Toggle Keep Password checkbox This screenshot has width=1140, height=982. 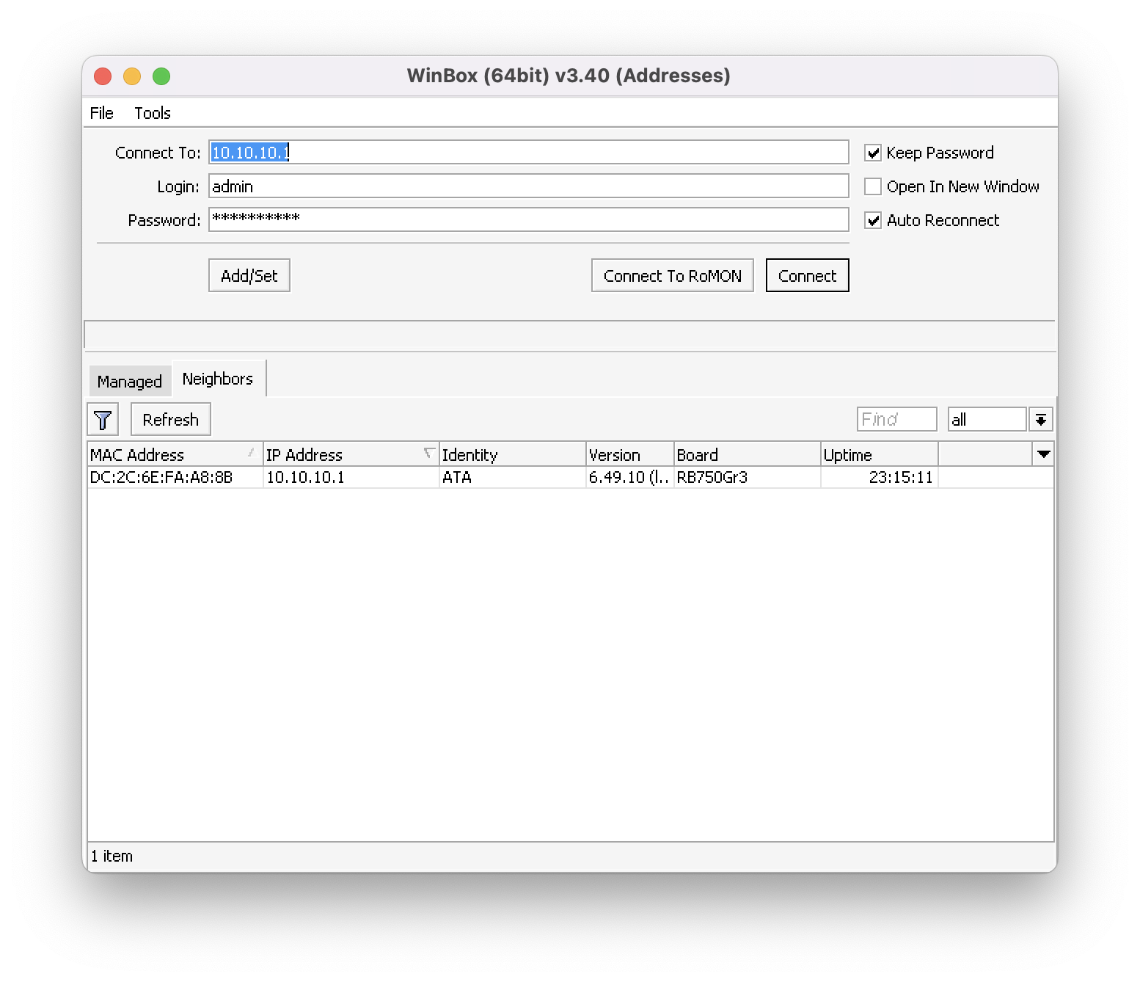click(873, 153)
